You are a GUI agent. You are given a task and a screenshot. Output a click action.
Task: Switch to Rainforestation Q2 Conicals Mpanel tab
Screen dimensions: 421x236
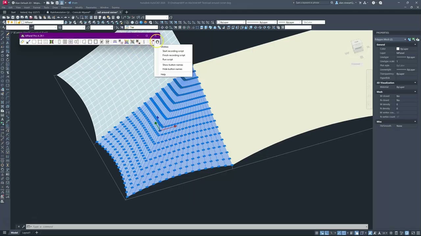[70, 12]
